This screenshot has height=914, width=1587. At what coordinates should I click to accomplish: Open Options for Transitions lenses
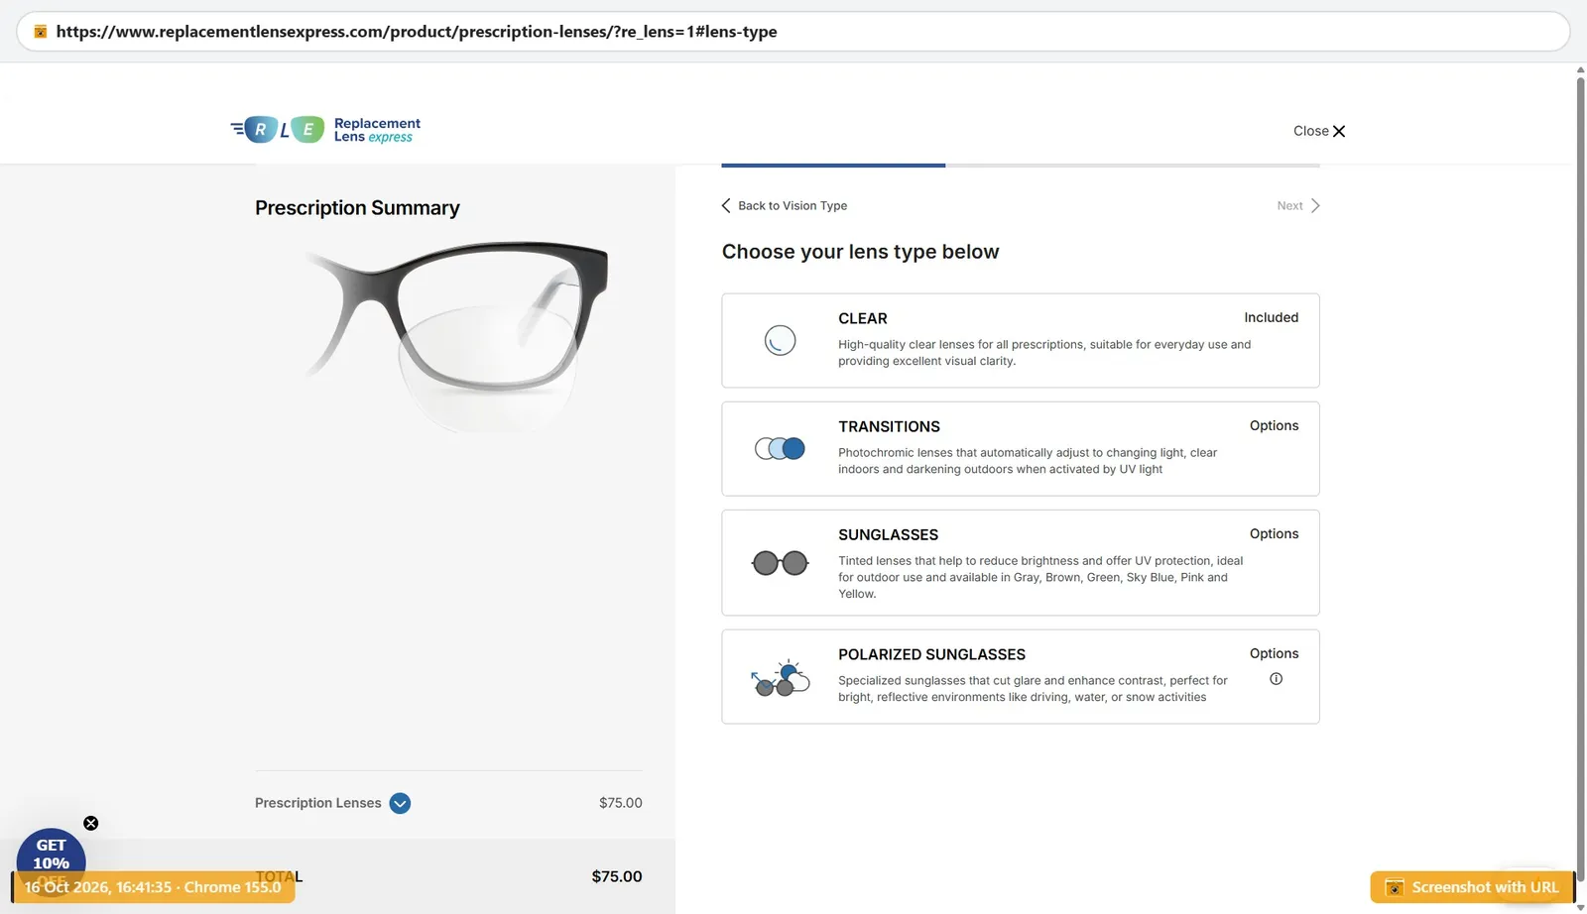1274,425
